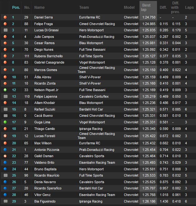Click the blue status icon for Vitor Genz

tap(5, 194)
